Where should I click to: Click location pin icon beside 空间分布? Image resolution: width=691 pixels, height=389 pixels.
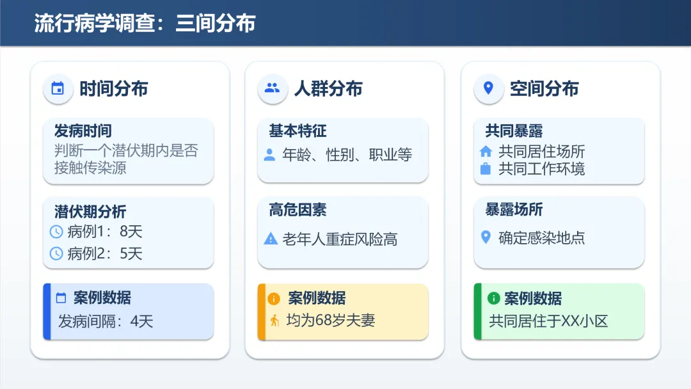(x=488, y=88)
